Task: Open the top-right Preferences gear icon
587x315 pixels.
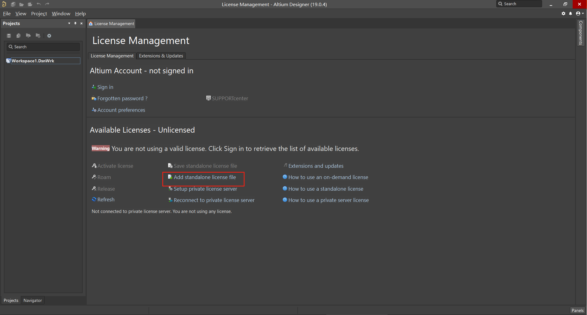Action: pos(563,13)
